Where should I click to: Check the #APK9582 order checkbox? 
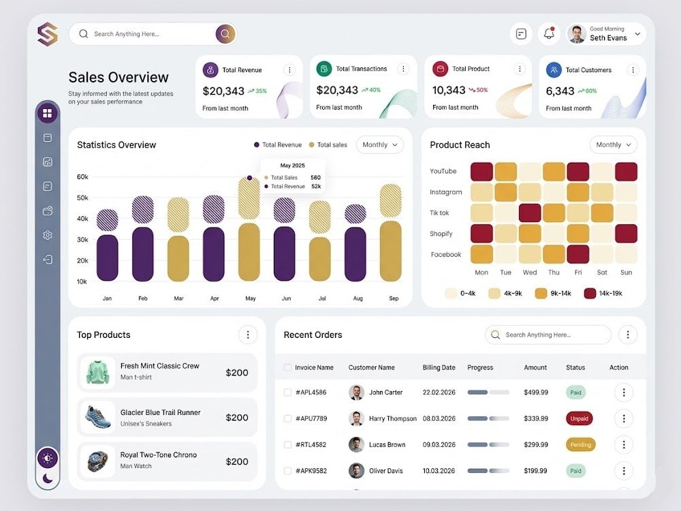(x=287, y=471)
